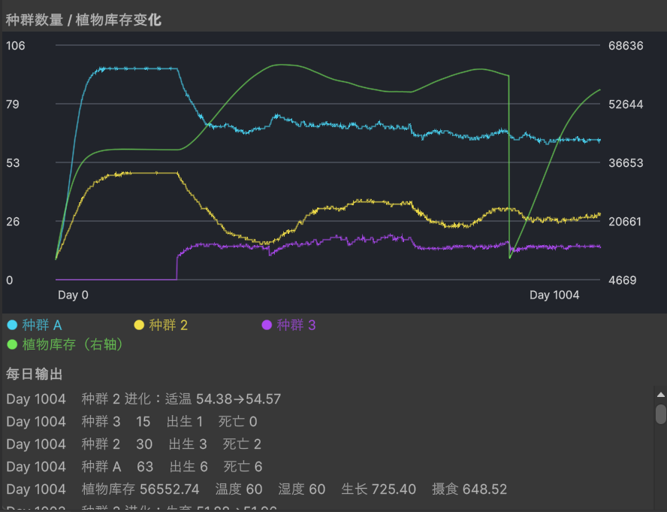This screenshot has width=667, height=512.
Task: Click the daily output scrollbar thumb
Action: pyautogui.click(x=661, y=414)
